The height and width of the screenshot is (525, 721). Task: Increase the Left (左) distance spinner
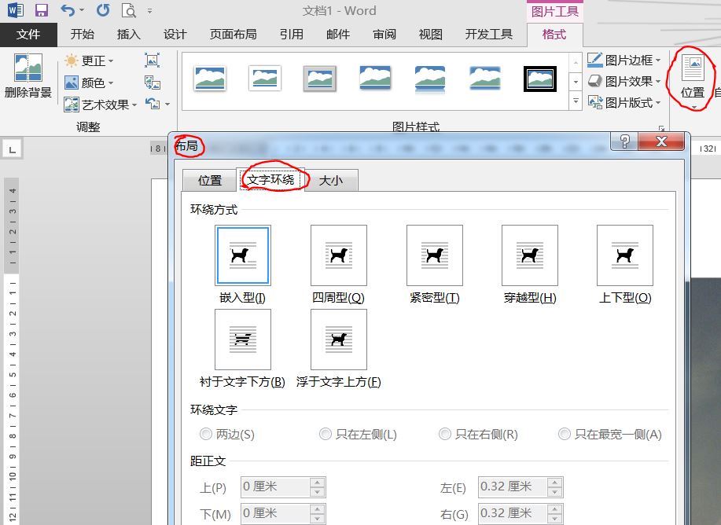click(x=555, y=483)
